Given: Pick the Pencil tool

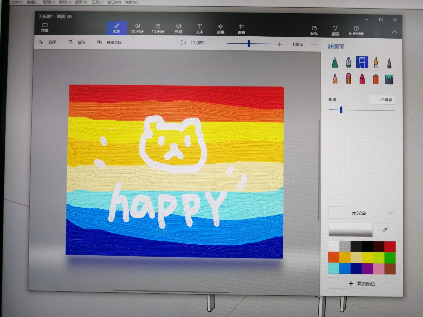Looking at the screenshot, I should click(335, 79).
